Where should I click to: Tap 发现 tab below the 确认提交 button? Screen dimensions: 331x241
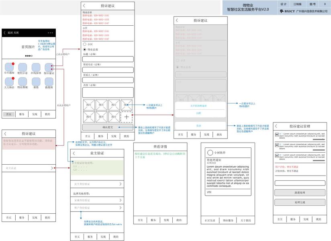[114, 136]
